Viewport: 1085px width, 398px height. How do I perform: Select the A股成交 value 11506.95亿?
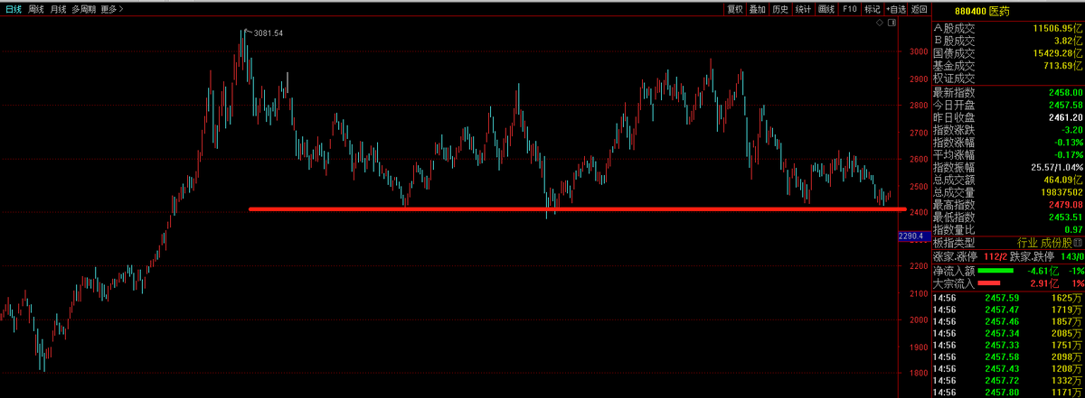(1058, 29)
